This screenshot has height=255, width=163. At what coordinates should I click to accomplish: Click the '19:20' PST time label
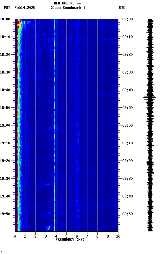coord(5,161)
